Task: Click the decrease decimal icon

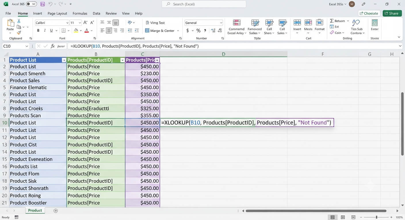Action: click(x=220, y=31)
